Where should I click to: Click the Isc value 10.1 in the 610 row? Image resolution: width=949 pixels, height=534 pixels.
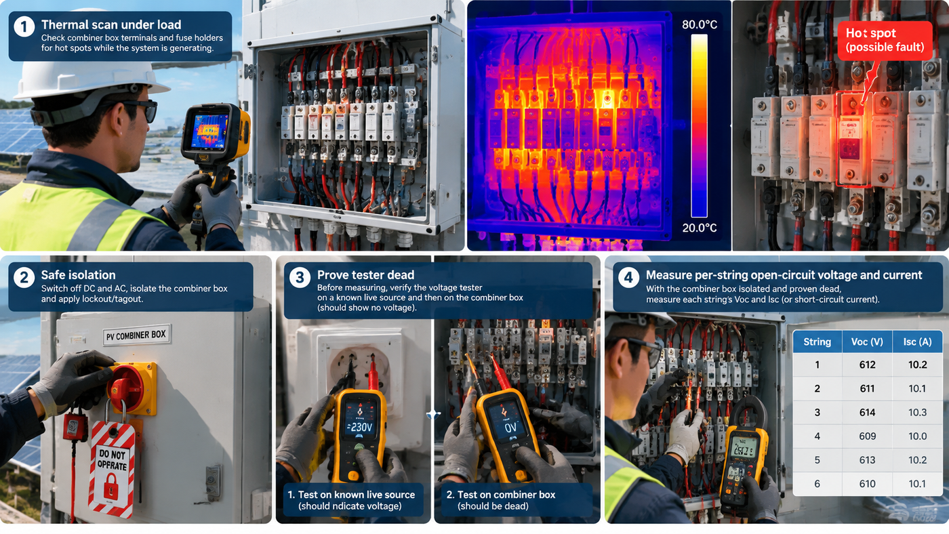click(x=917, y=483)
